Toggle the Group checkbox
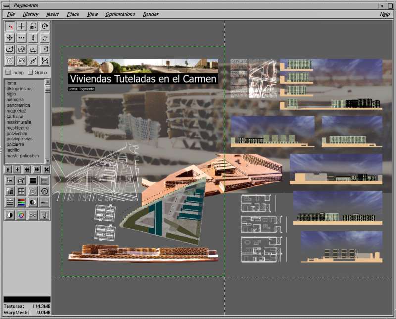This screenshot has width=396, height=319. click(30, 73)
